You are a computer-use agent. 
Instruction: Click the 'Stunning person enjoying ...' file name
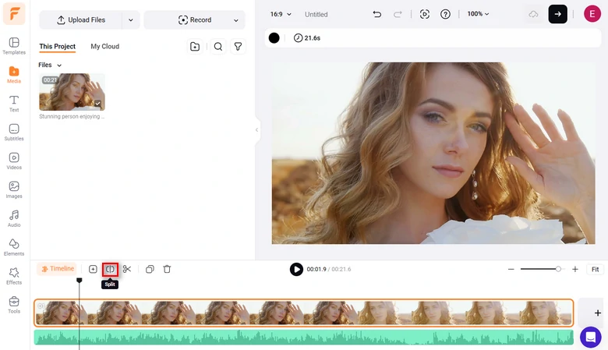tap(72, 116)
